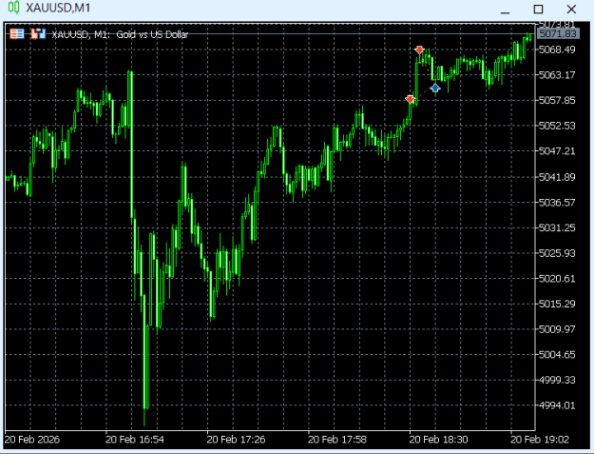
Task: Close the XAUUSD,M1 chart window
Action: (x=571, y=10)
